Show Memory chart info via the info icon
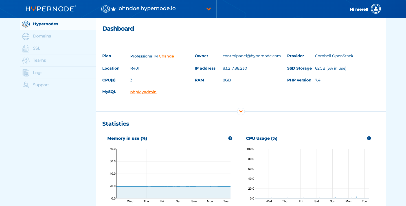The image size is (406, 206). click(x=230, y=138)
